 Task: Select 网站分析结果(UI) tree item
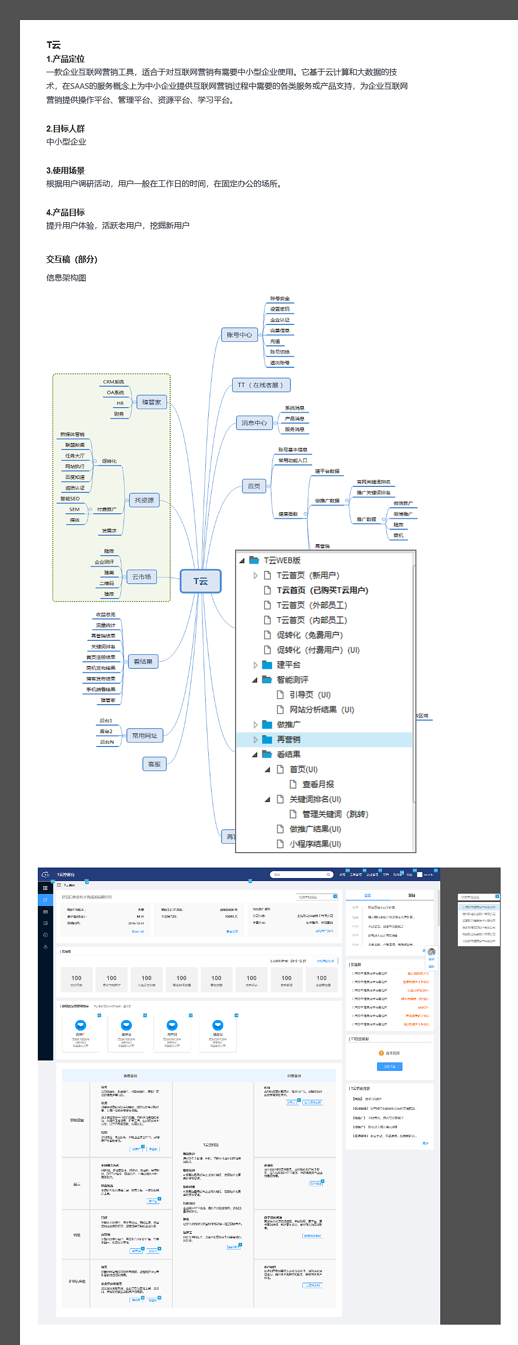322,710
